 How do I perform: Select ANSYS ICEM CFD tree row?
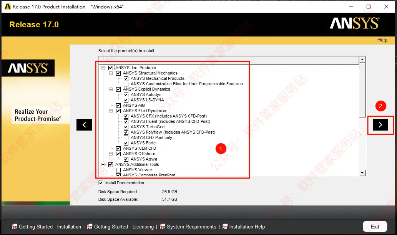tap(140, 149)
